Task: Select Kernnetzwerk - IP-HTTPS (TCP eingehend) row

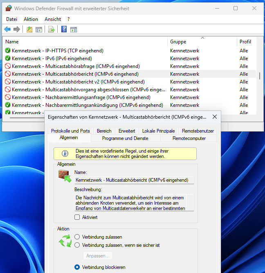Action: [x=130, y=50]
